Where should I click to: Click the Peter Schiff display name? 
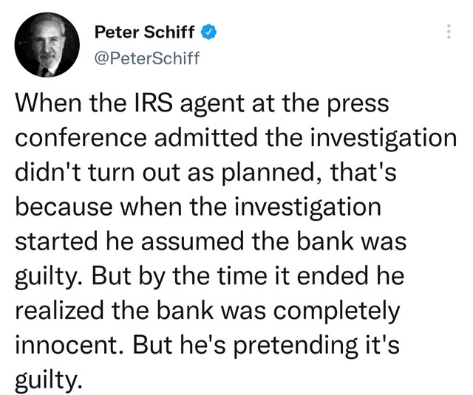145,32
